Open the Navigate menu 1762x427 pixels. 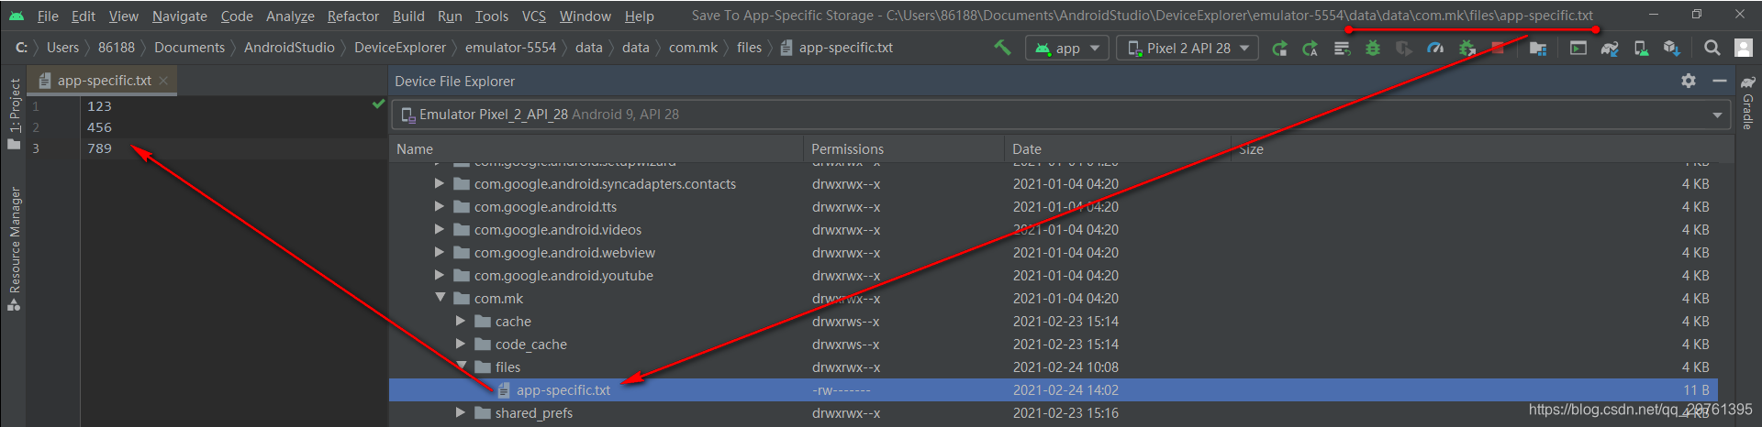tap(180, 16)
